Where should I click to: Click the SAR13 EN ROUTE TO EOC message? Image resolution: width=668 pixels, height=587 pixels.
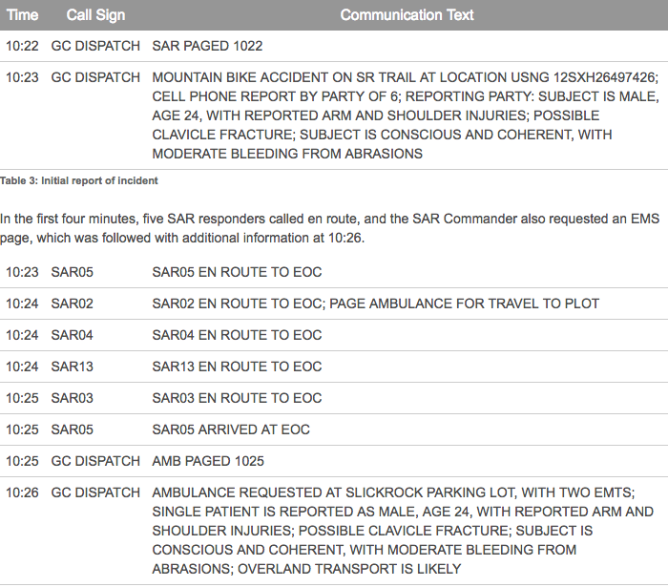tap(237, 367)
